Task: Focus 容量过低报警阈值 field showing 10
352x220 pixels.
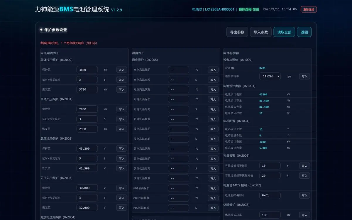Action: click(270, 166)
